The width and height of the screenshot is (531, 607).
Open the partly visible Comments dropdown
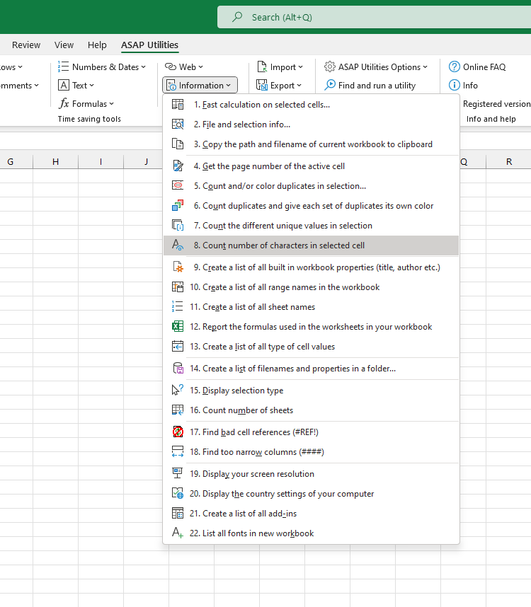pyautogui.click(x=19, y=85)
